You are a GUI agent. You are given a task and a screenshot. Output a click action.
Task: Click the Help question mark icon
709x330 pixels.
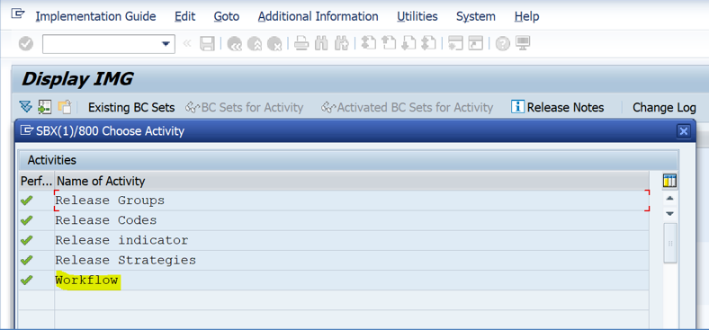pos(503,44)
